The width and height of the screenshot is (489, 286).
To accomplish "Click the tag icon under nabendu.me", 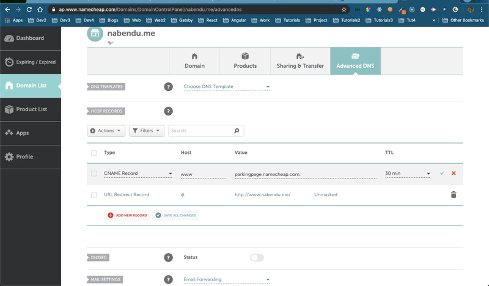I will point(111,43).
